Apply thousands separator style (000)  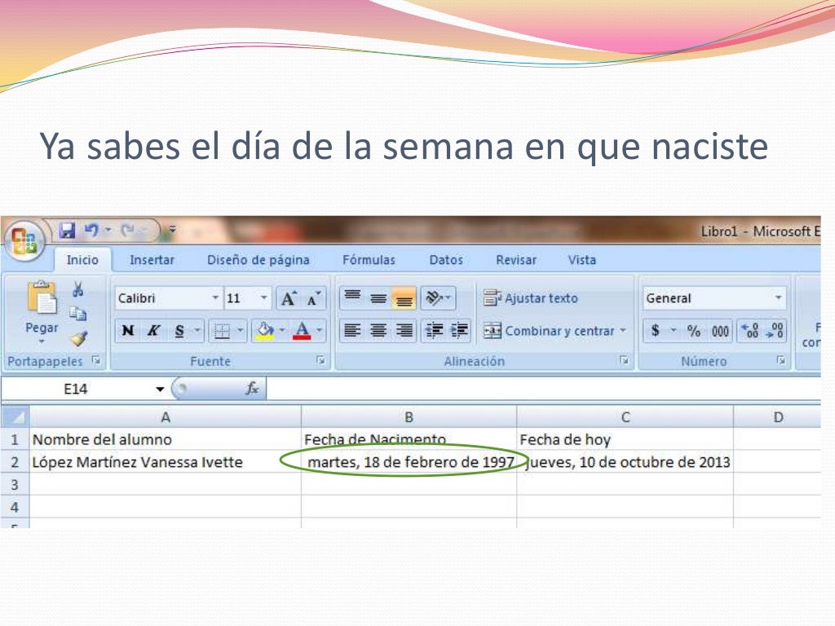click(720, 331)
